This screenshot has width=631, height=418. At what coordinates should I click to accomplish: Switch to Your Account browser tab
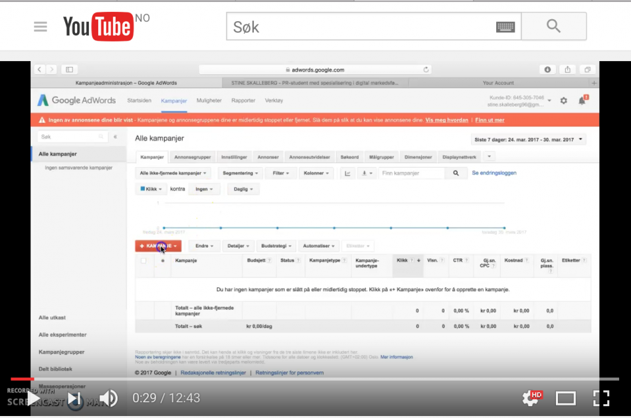(498, 83)
